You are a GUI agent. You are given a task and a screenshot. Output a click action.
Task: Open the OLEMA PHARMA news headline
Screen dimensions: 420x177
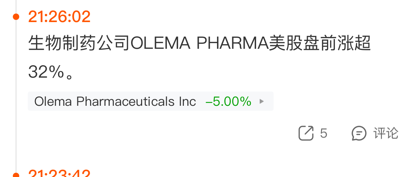pos(199,45)
